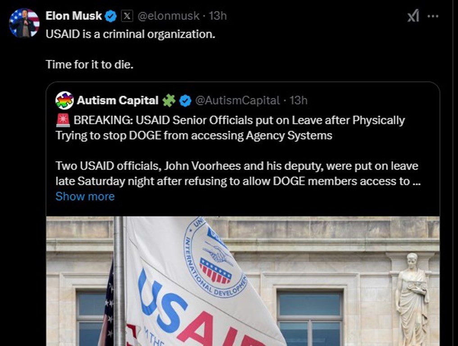Open the Elon Musk display name link
Screen dimensions: 458x346
(74, 16)
